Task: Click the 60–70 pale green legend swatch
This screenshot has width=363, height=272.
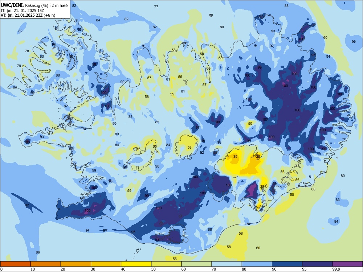Action: pos(196,264)
